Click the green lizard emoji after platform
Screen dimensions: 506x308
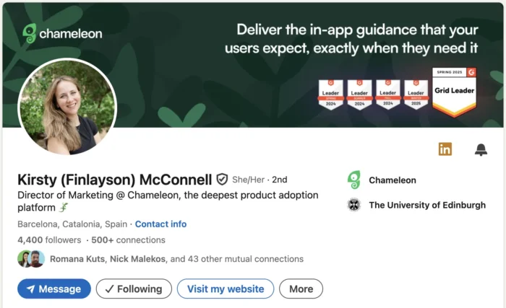point(64,208)
